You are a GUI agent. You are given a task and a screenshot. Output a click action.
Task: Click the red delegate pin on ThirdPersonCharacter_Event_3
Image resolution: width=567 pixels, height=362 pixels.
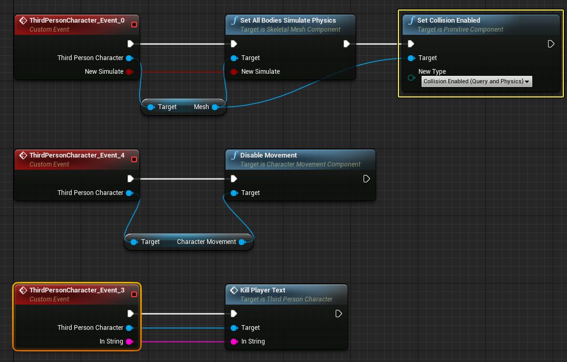point(134,294)
